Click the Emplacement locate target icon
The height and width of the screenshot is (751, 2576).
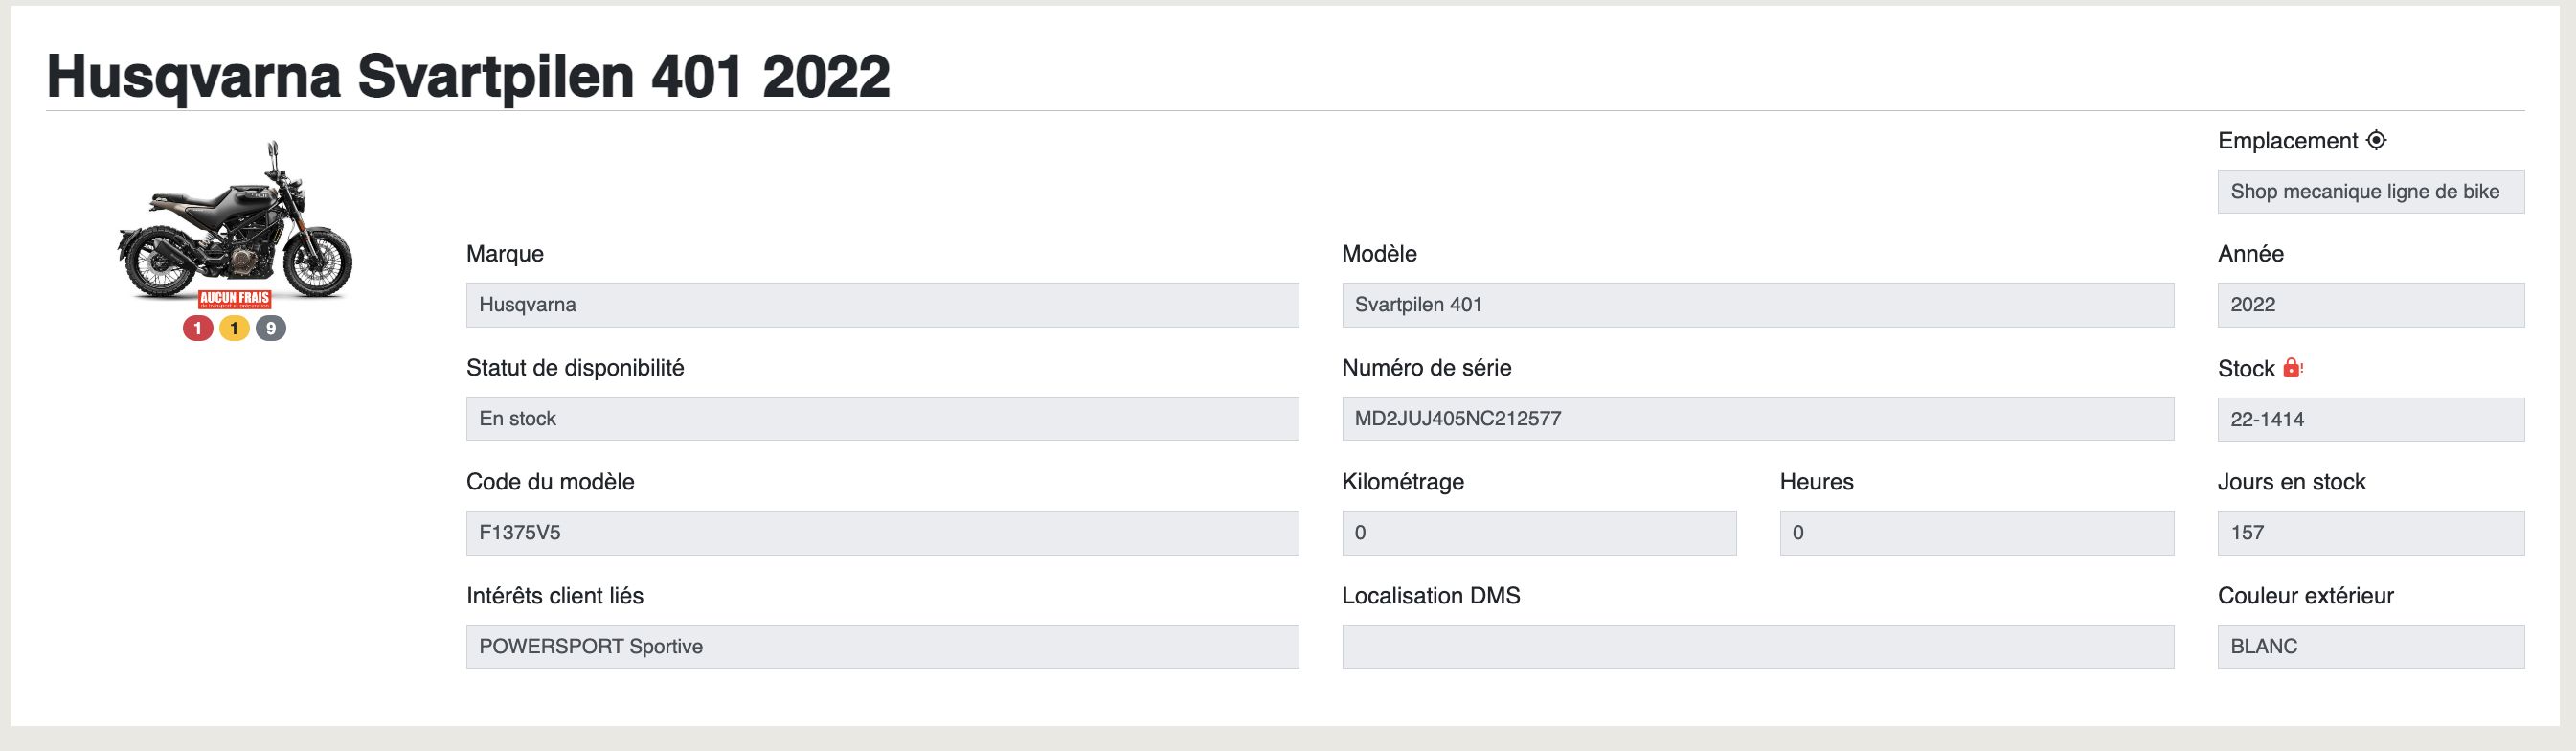[x=2376, y=141]
